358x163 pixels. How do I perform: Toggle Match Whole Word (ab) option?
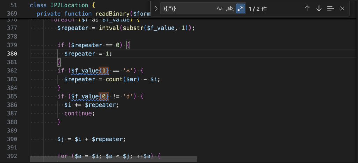click(230, 9)
